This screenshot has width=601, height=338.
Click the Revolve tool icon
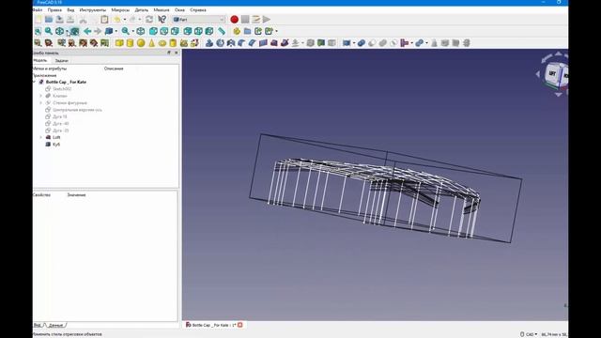click(x=220, y=43)
